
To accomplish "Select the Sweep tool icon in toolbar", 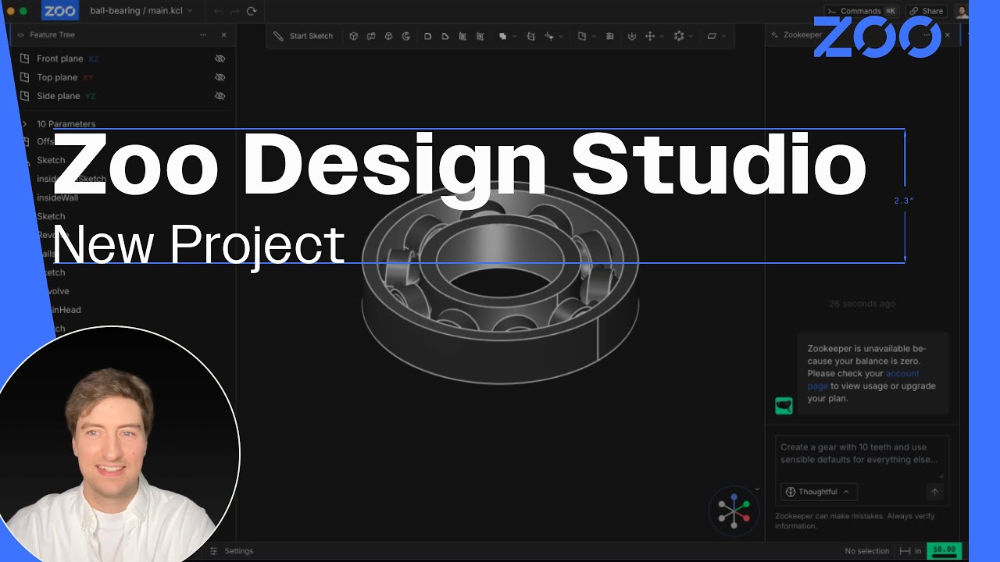I will (x=371, y=36).
